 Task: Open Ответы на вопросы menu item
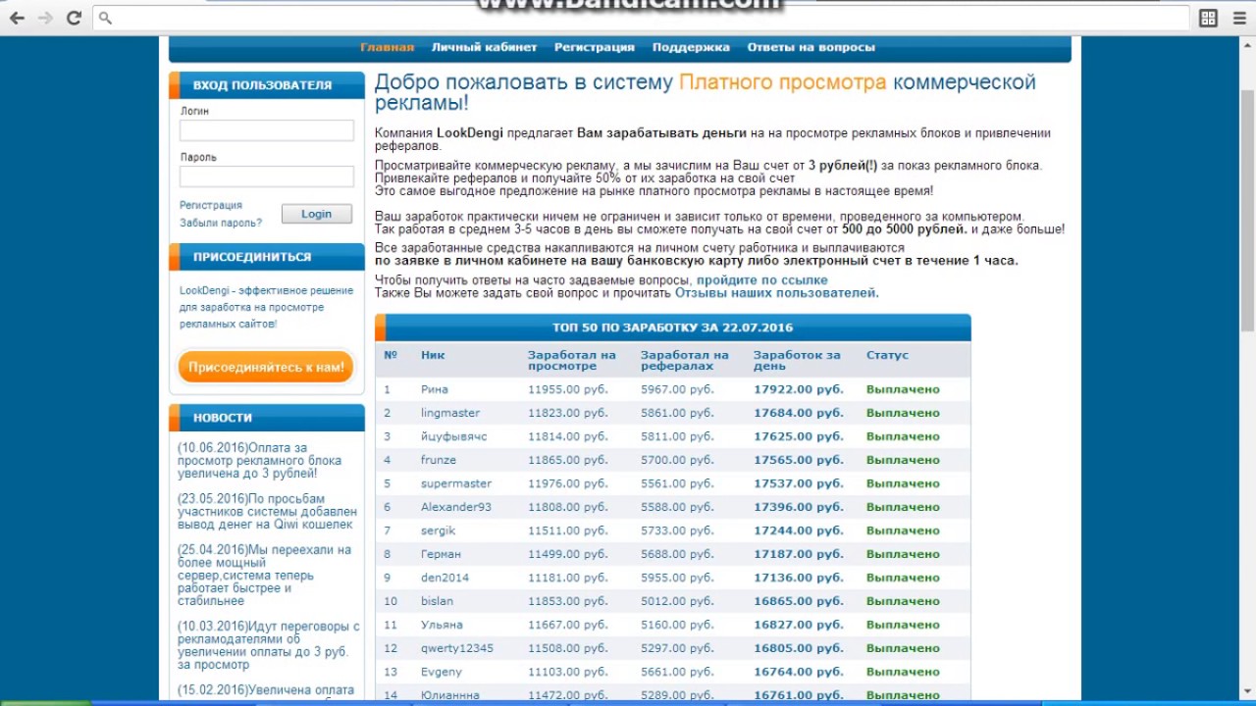click(x=811, y=47)
